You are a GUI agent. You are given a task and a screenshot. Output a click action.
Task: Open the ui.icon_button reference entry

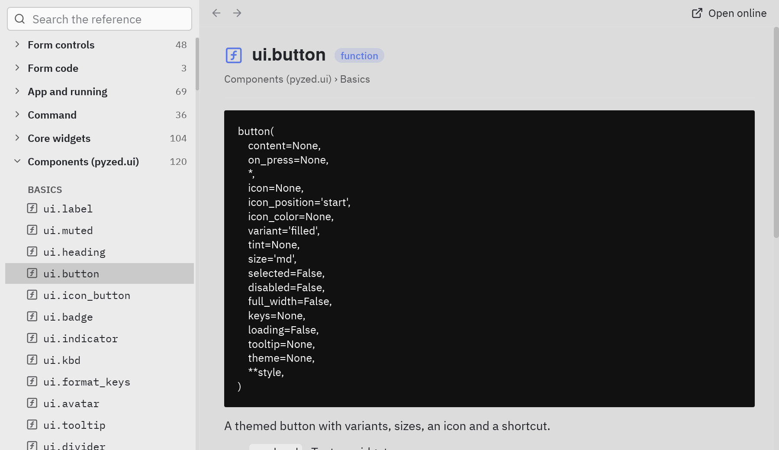[100, 295]
